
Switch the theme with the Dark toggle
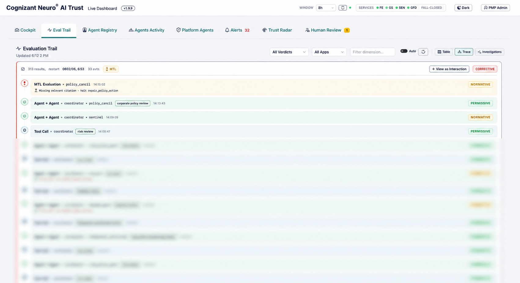463,8
